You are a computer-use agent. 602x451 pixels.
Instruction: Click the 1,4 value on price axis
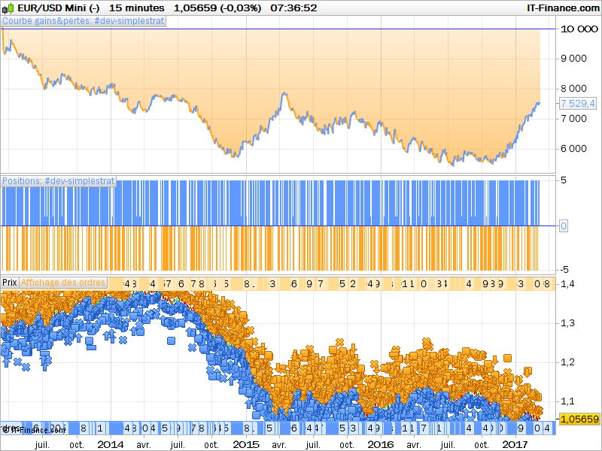[x=567, y=284]
